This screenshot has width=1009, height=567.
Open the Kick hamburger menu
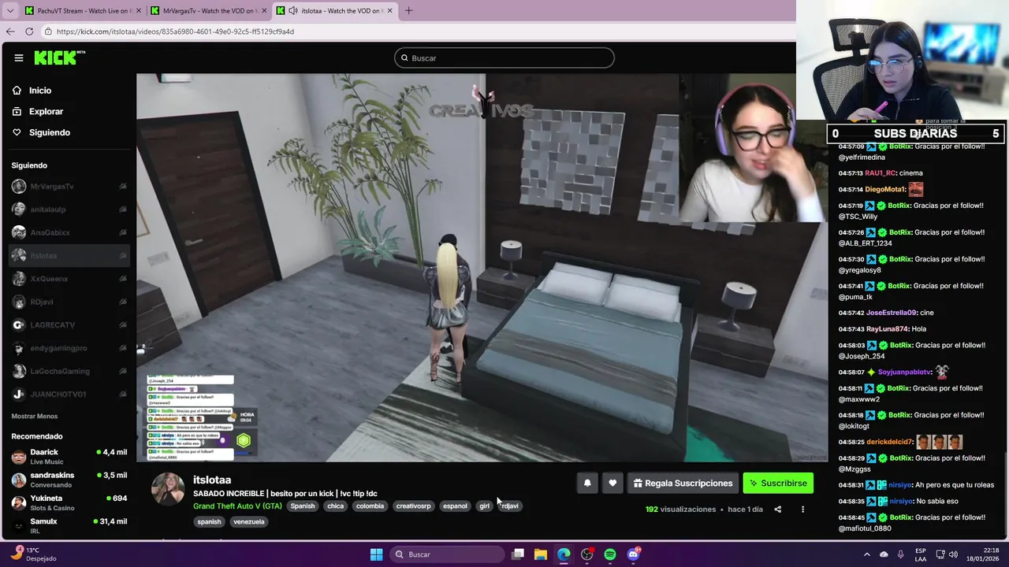pyautogui.click(x=18, y=57)
